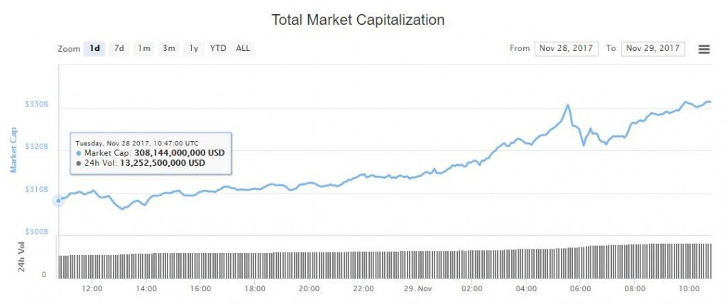This screenshot has width=727, height=304.
Task: Click the From date field
Action: click(x=565, y=48)
